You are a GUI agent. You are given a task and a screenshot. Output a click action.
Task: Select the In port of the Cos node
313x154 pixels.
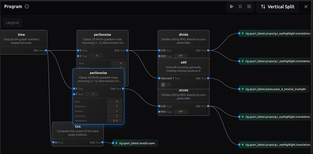pyautogui.click(x=53, y=142)
